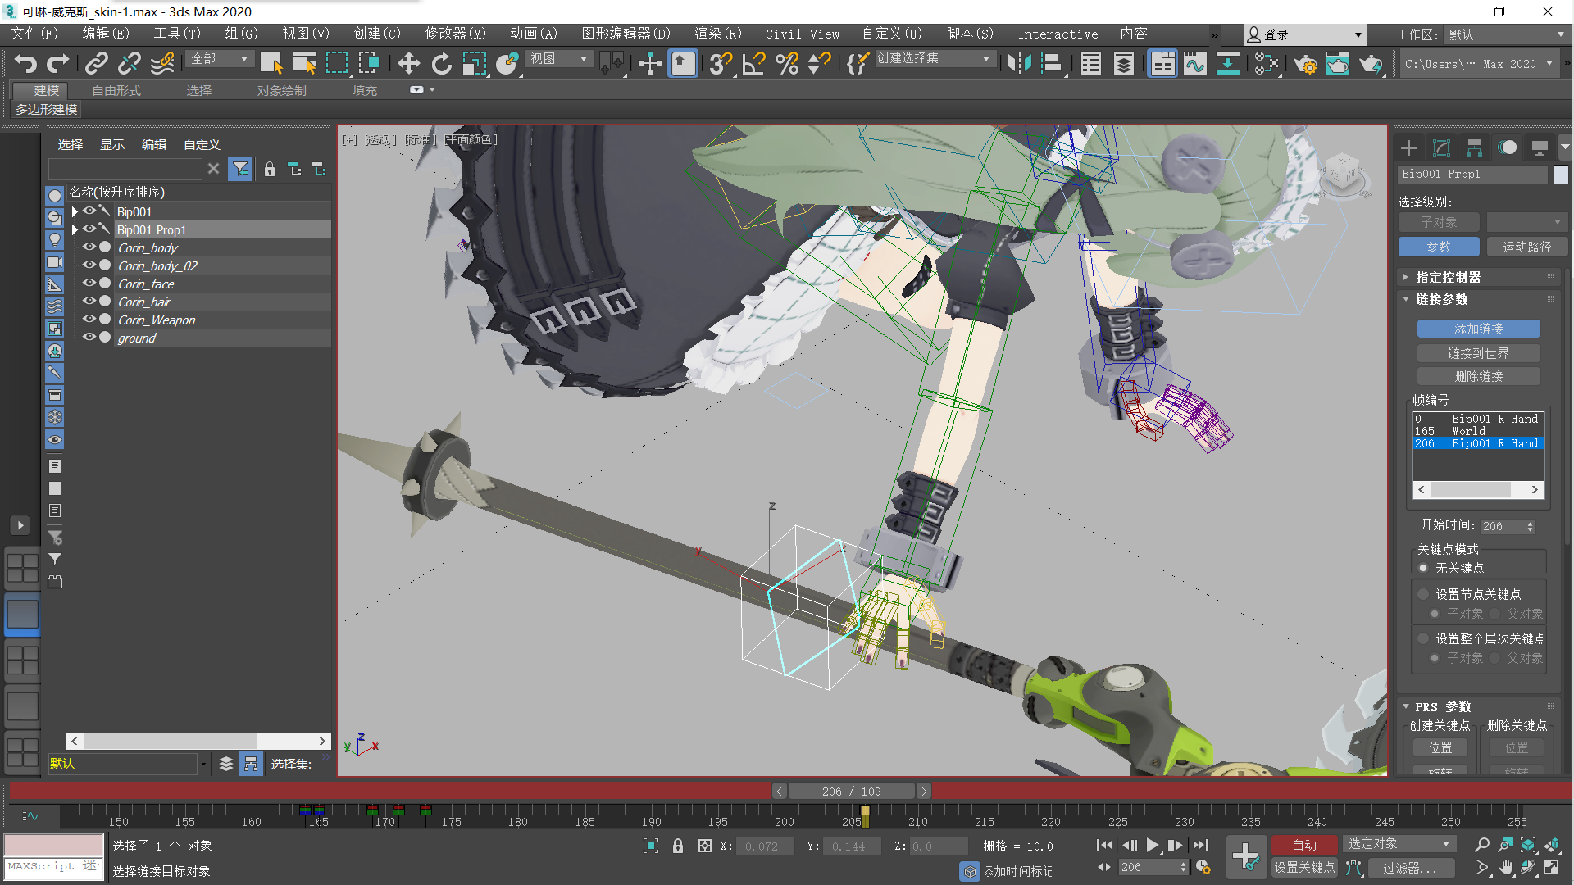Open the 修改器(M) menu
This screenshot has height=885, width=1574.
455,34
